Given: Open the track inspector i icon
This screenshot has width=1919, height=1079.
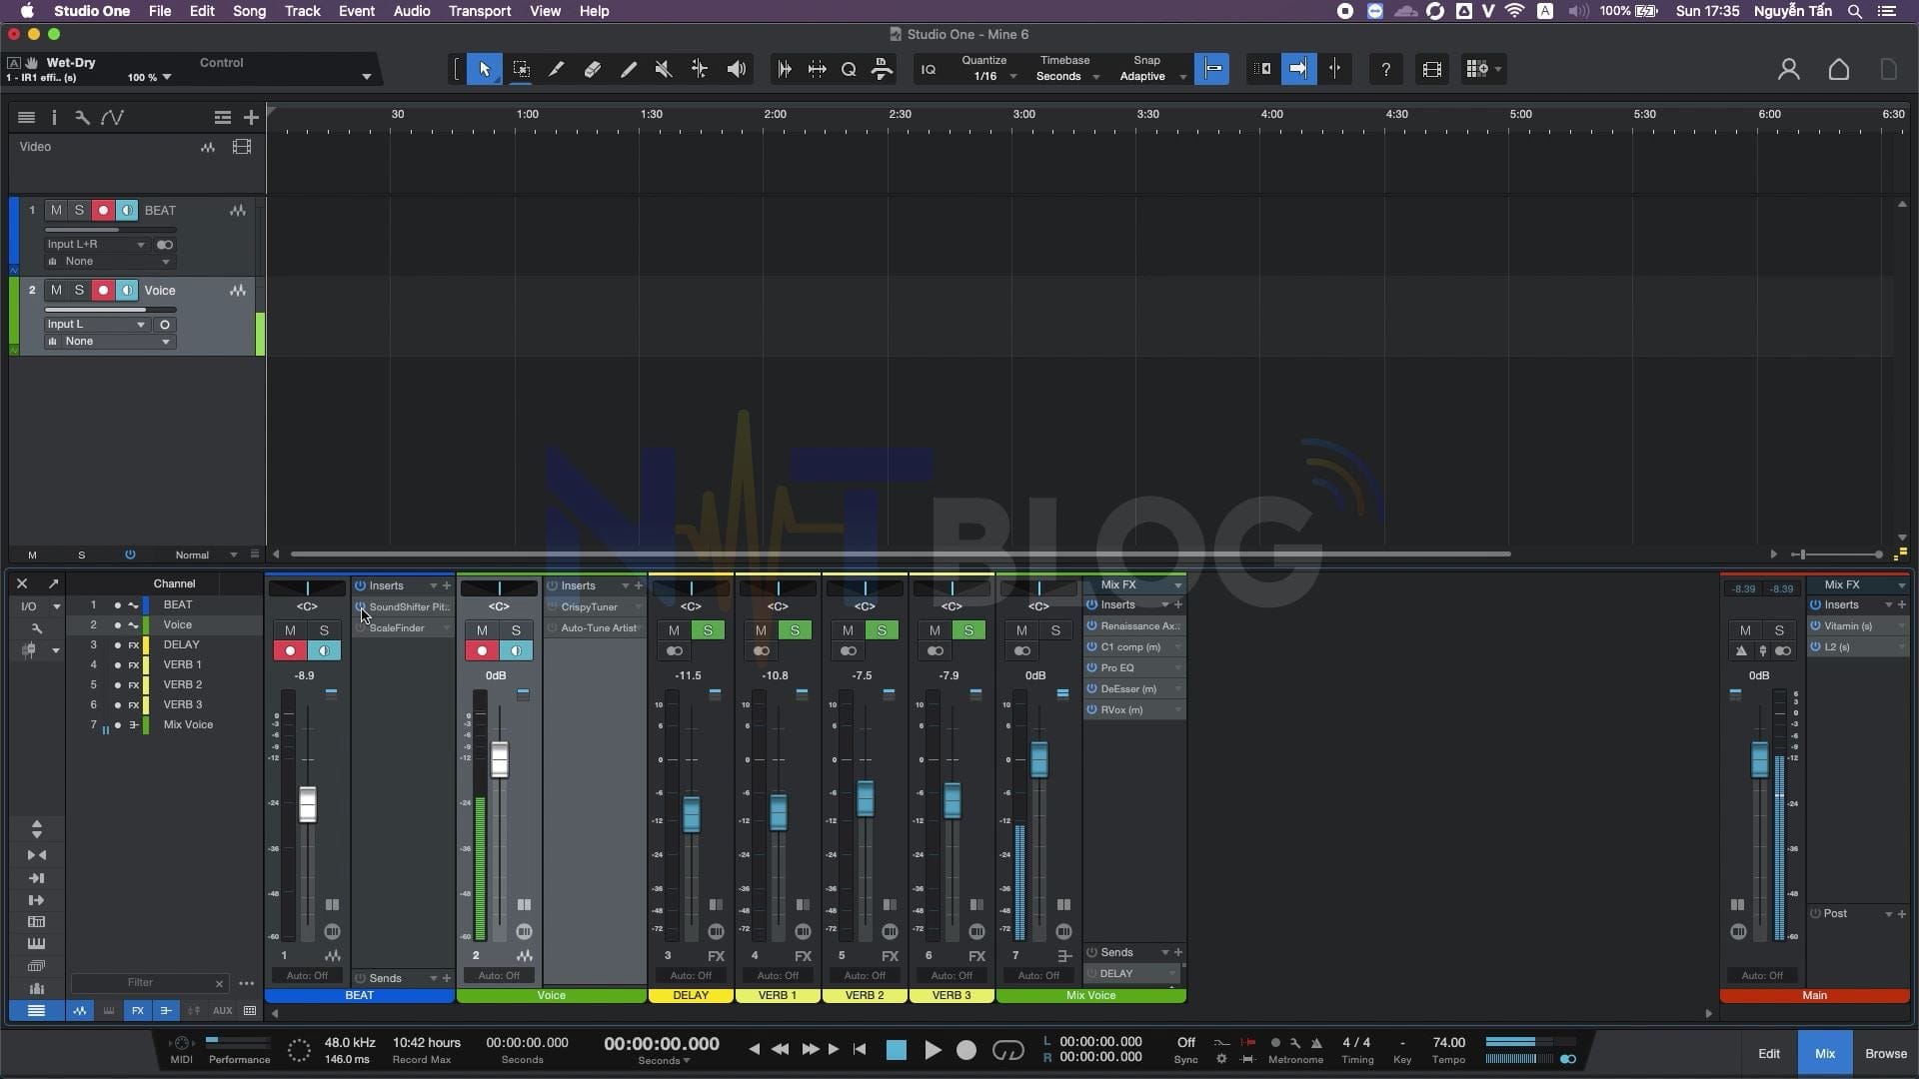Looking at the screenshot, I should tap(54, 117).
